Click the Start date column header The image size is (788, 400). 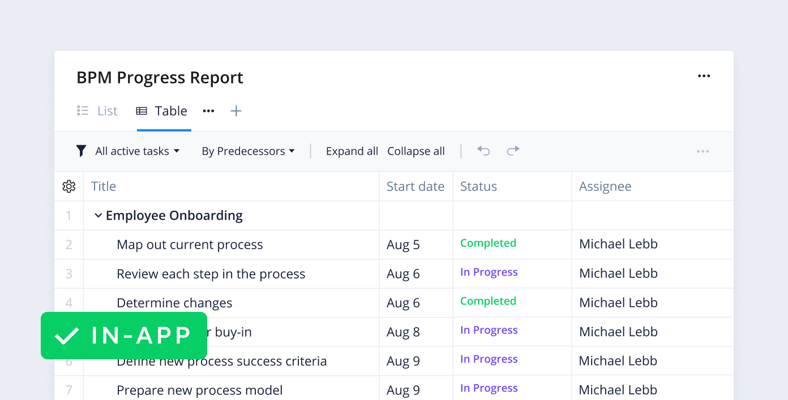pyautogui.click(x=416, y=186)
